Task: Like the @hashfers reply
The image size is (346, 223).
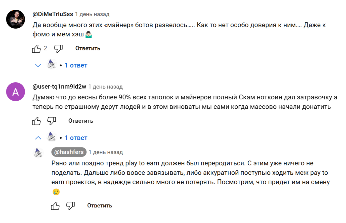Action: pos(55,206)
